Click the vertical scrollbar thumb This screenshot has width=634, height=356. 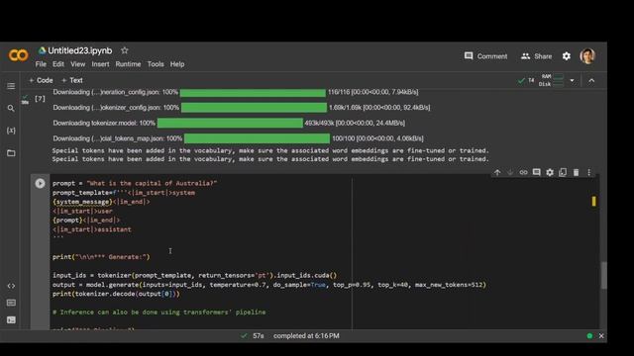(603, 276)
